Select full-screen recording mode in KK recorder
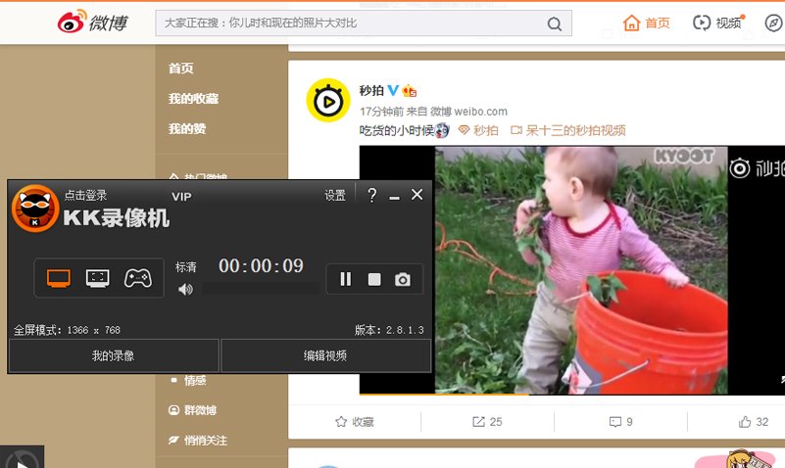Image resolution: width=785 pixels, height=468 pixels. (59, 278)
